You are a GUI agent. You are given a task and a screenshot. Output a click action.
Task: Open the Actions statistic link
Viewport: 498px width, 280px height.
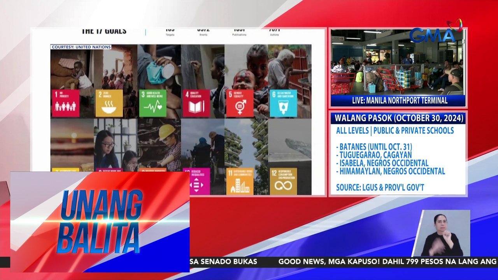point(274,35)
